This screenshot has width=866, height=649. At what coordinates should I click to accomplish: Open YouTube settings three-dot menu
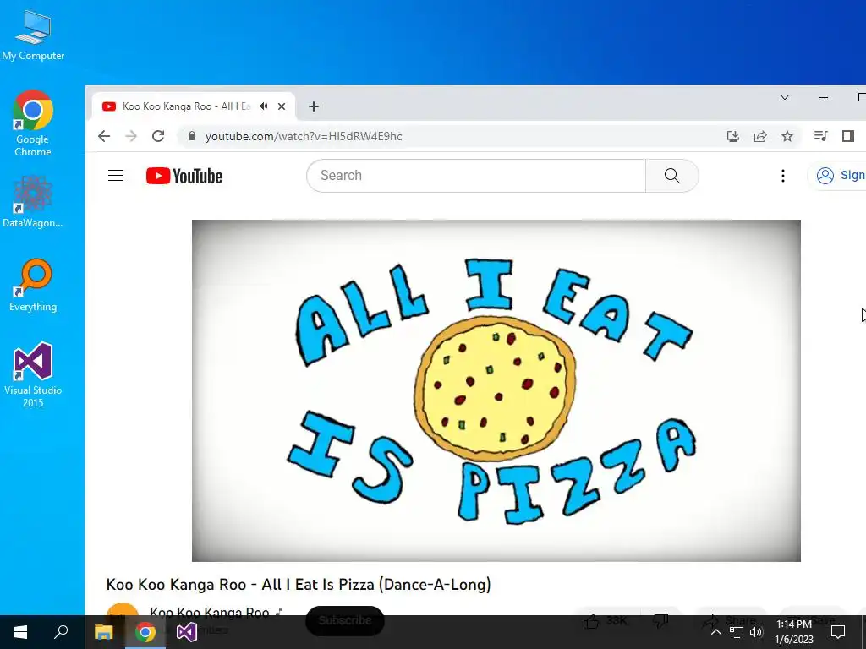click(x=782, y=176)
